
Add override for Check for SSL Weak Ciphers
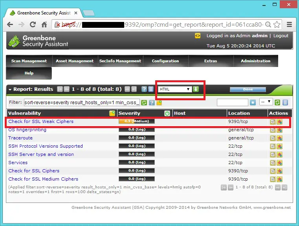click(x=279, y=122)
